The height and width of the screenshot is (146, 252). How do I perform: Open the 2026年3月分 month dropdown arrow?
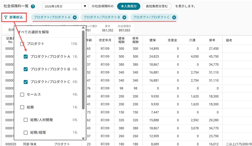pyautogui.click(x=85, y=7)
